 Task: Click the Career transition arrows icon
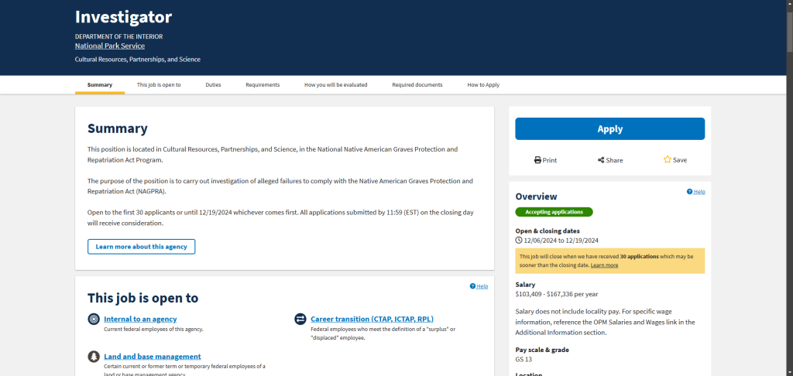[x=300, y=319]
